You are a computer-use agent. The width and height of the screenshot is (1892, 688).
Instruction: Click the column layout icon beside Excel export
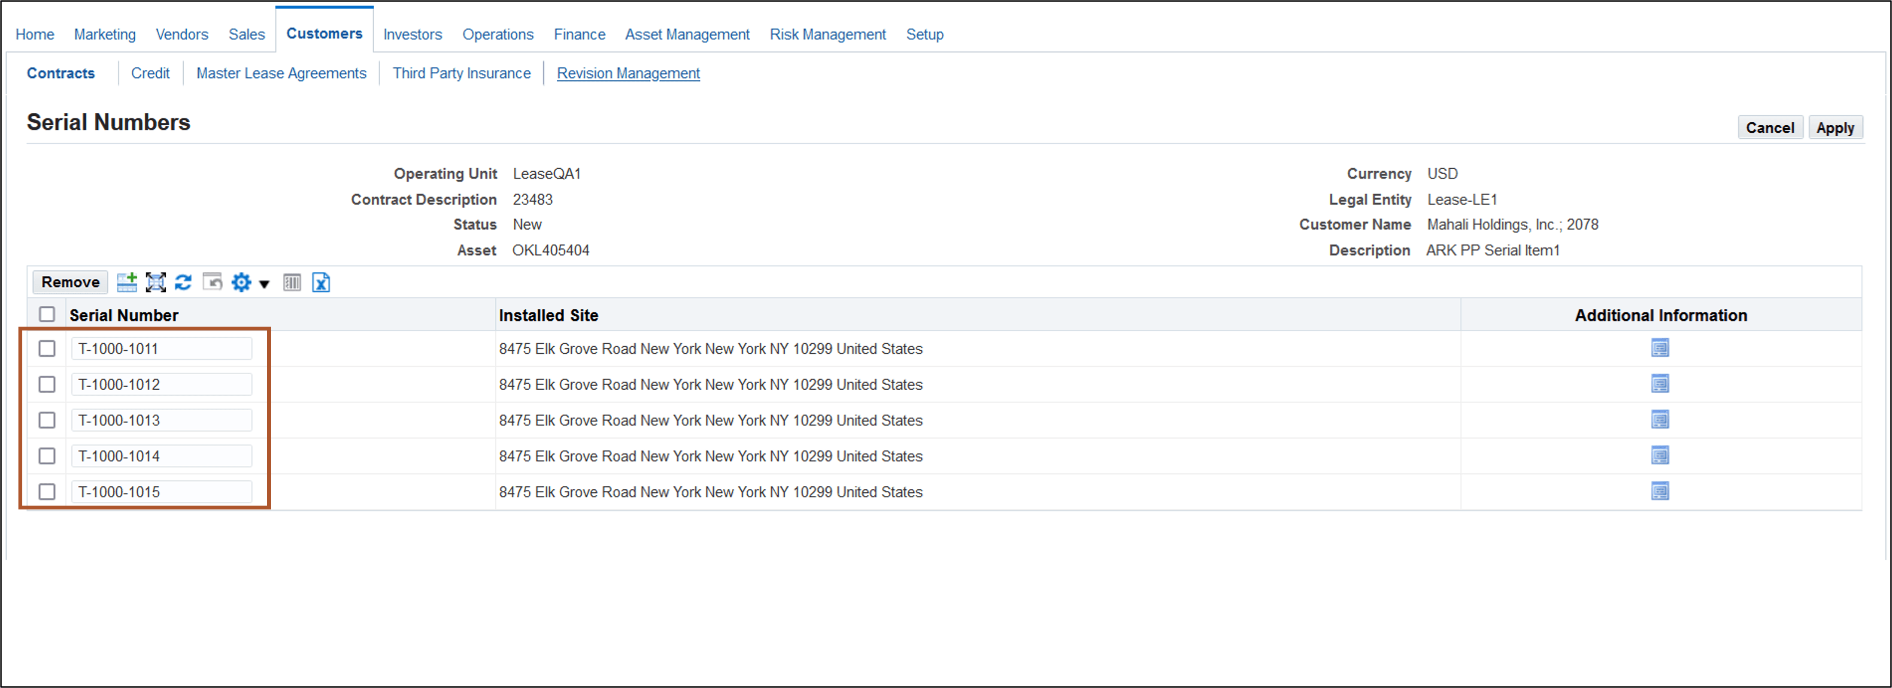click(292, 282)
